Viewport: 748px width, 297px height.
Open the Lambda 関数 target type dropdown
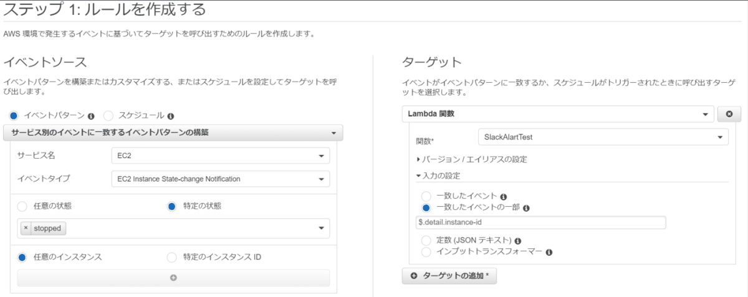558,115
